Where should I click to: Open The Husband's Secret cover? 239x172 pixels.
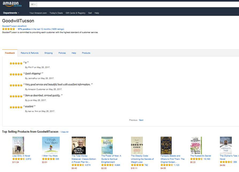196,145
